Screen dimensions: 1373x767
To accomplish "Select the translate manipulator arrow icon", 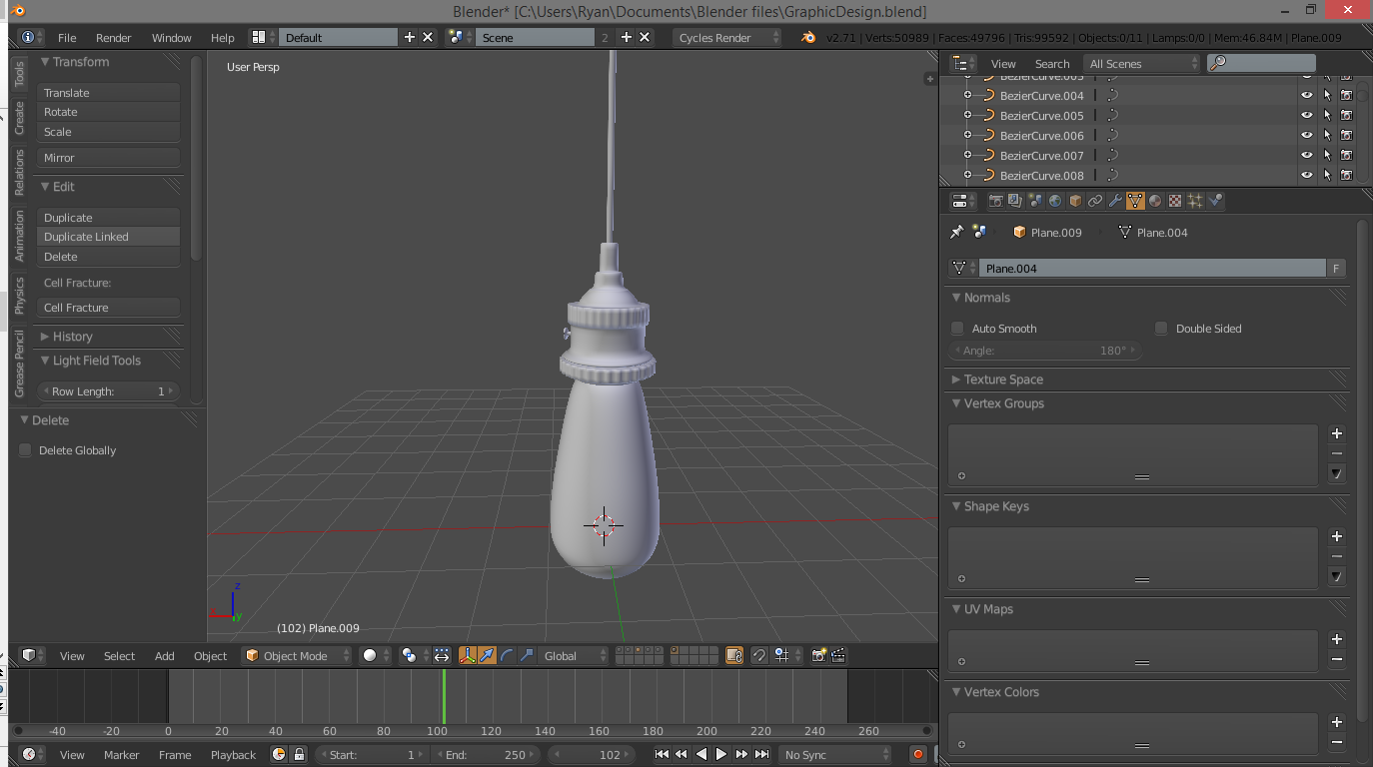I will pyautogui.click(x=486, y=655).
